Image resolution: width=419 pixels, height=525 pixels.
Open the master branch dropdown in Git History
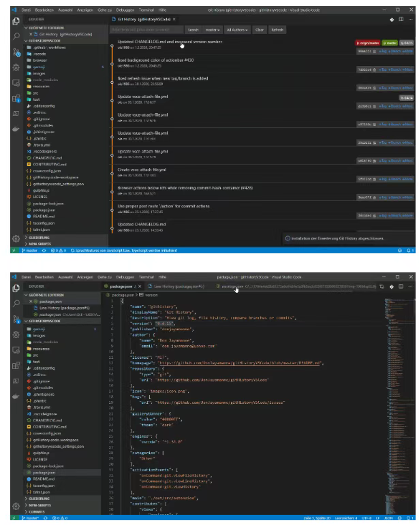(x=213, y=30)
